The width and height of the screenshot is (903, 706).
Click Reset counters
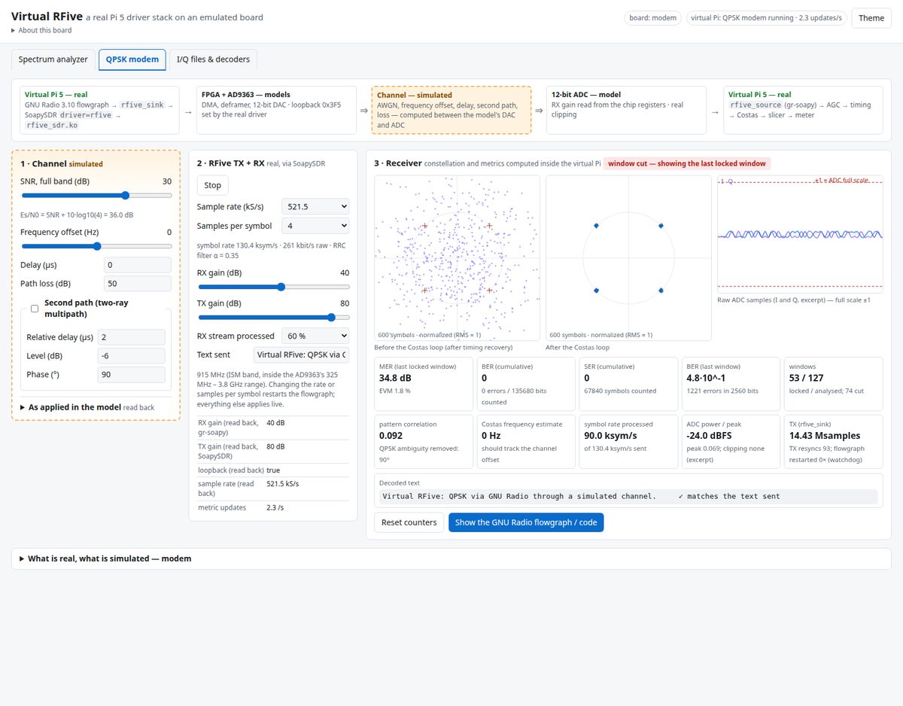(x=409, y=522)
